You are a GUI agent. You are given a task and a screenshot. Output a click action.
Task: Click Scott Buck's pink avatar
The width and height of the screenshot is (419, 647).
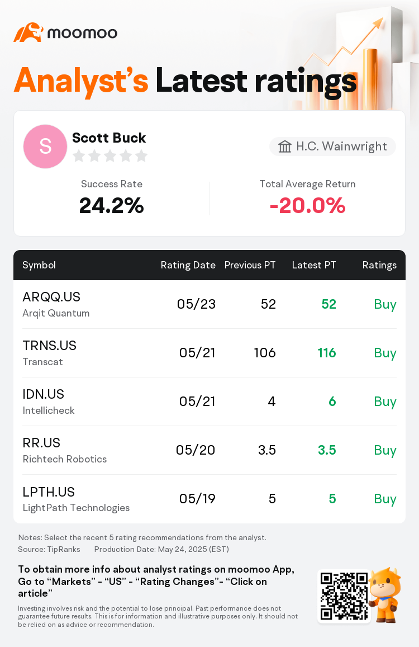[x=45, y=147]
